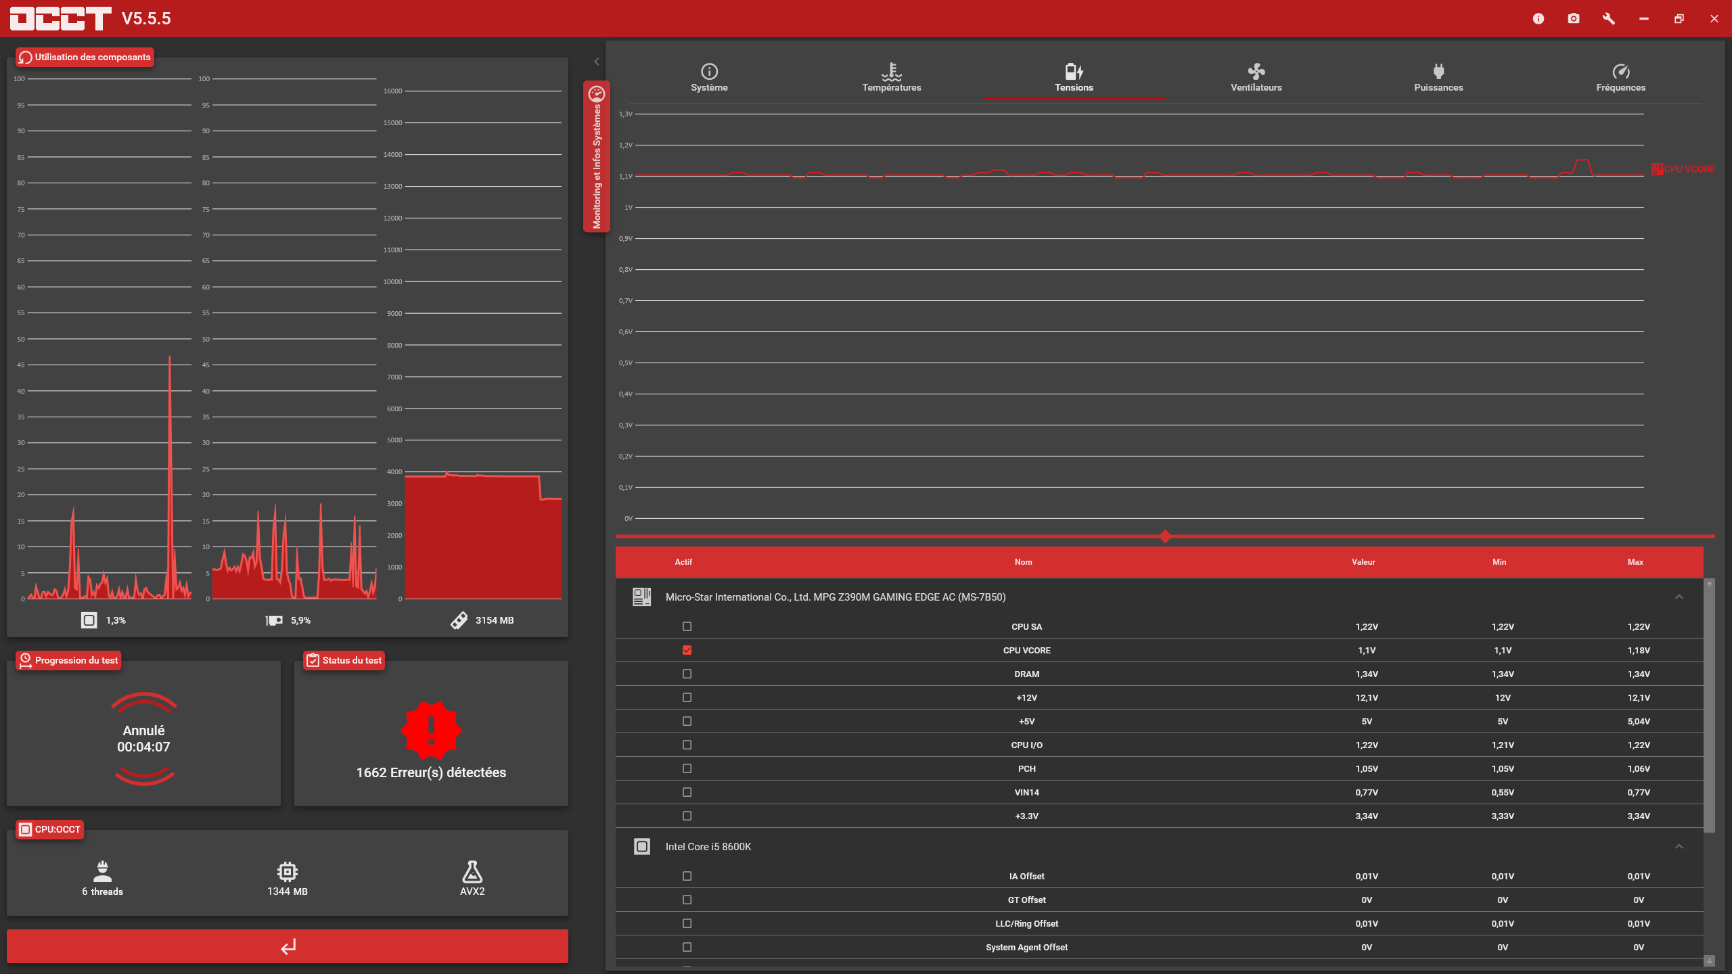Viewport: 1732px width, 974px height.
Task: Collapse the Micro-Star motherboard sensor group
Action: click(x=1679, y=597)
